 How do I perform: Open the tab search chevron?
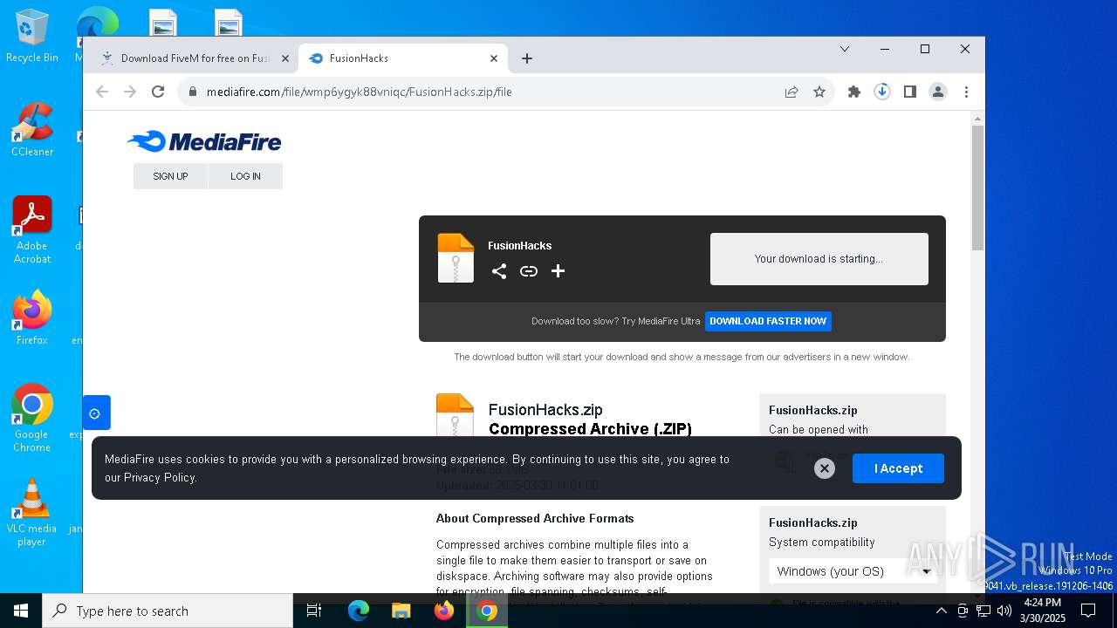[x=845, y=49]
